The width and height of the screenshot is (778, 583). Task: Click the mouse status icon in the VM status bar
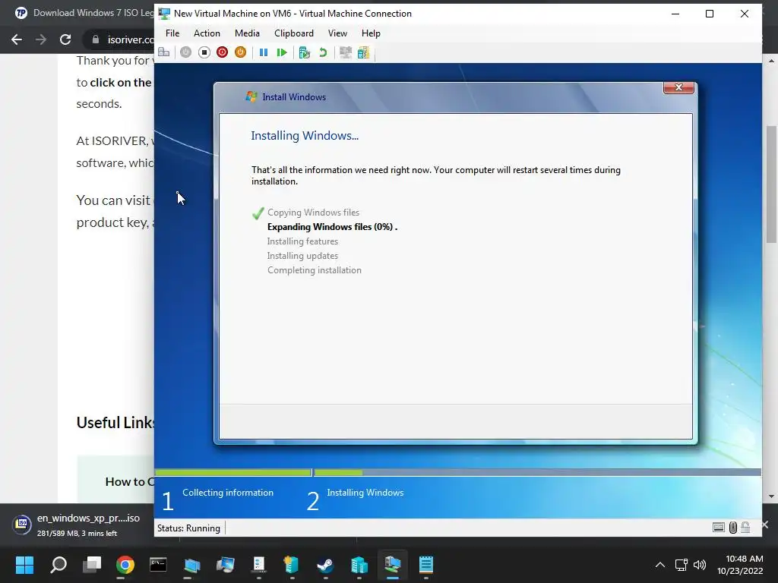[733, 528]
